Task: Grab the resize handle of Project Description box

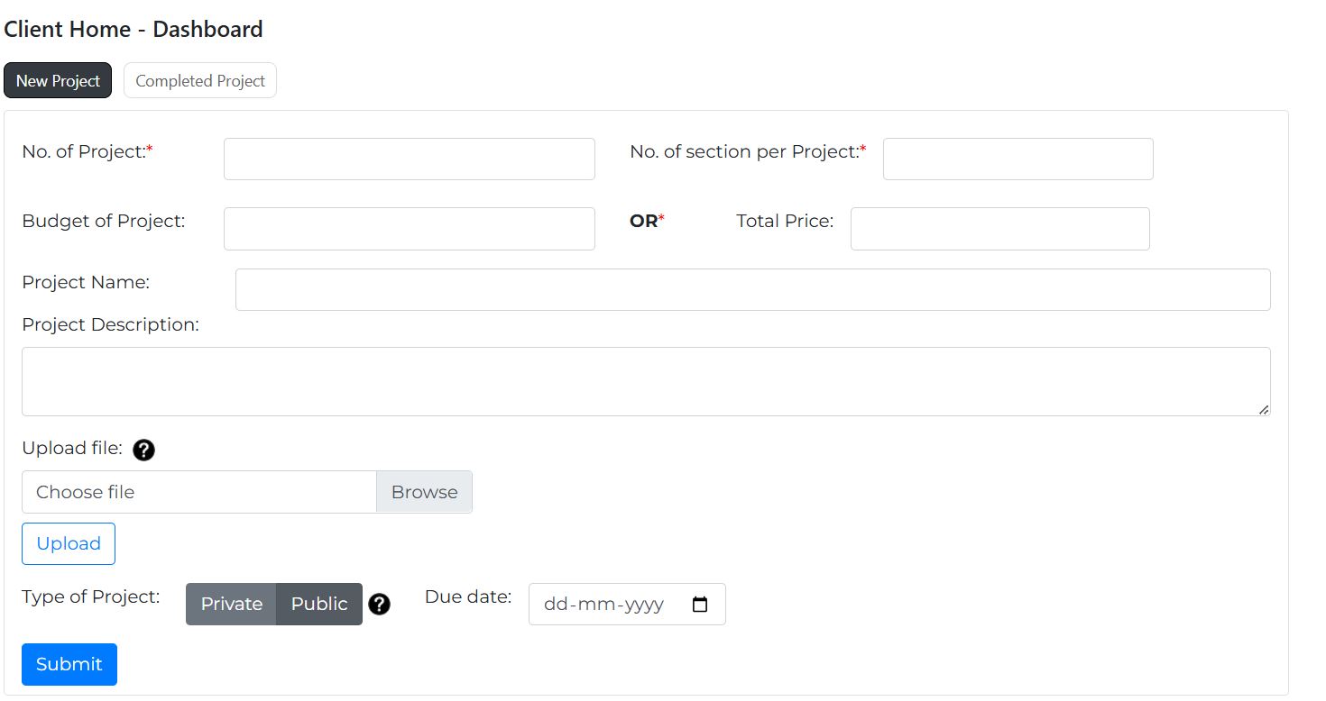Action: pos(1263,409)
